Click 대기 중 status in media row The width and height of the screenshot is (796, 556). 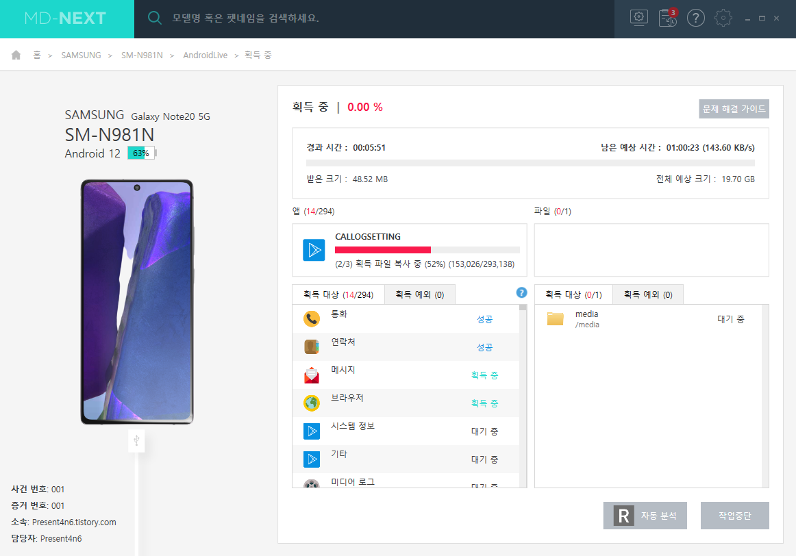coord(730,319)
